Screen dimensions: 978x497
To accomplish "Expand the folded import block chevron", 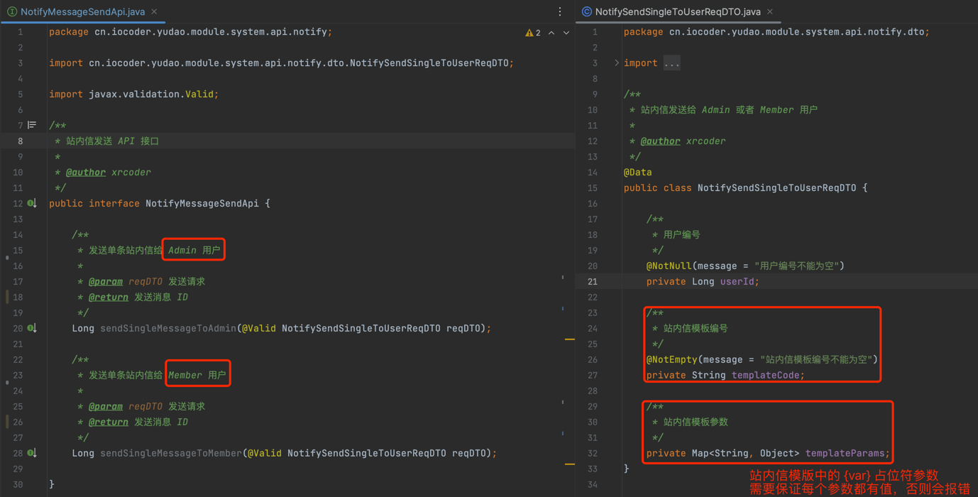I will [616, 63].
